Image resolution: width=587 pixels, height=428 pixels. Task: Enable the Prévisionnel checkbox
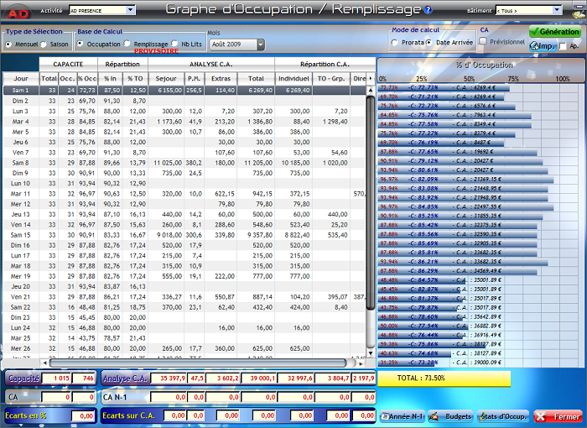tap(484, 41)
